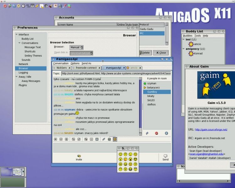Open the smiley insert button in formatting toolbar
The image size is (235, 188).
(115, 139)
